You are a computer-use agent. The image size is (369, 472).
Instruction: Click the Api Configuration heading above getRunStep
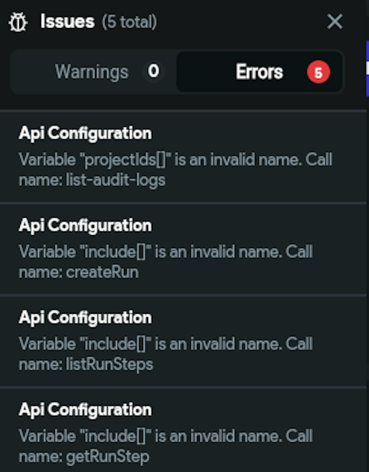tap(85, 409)
